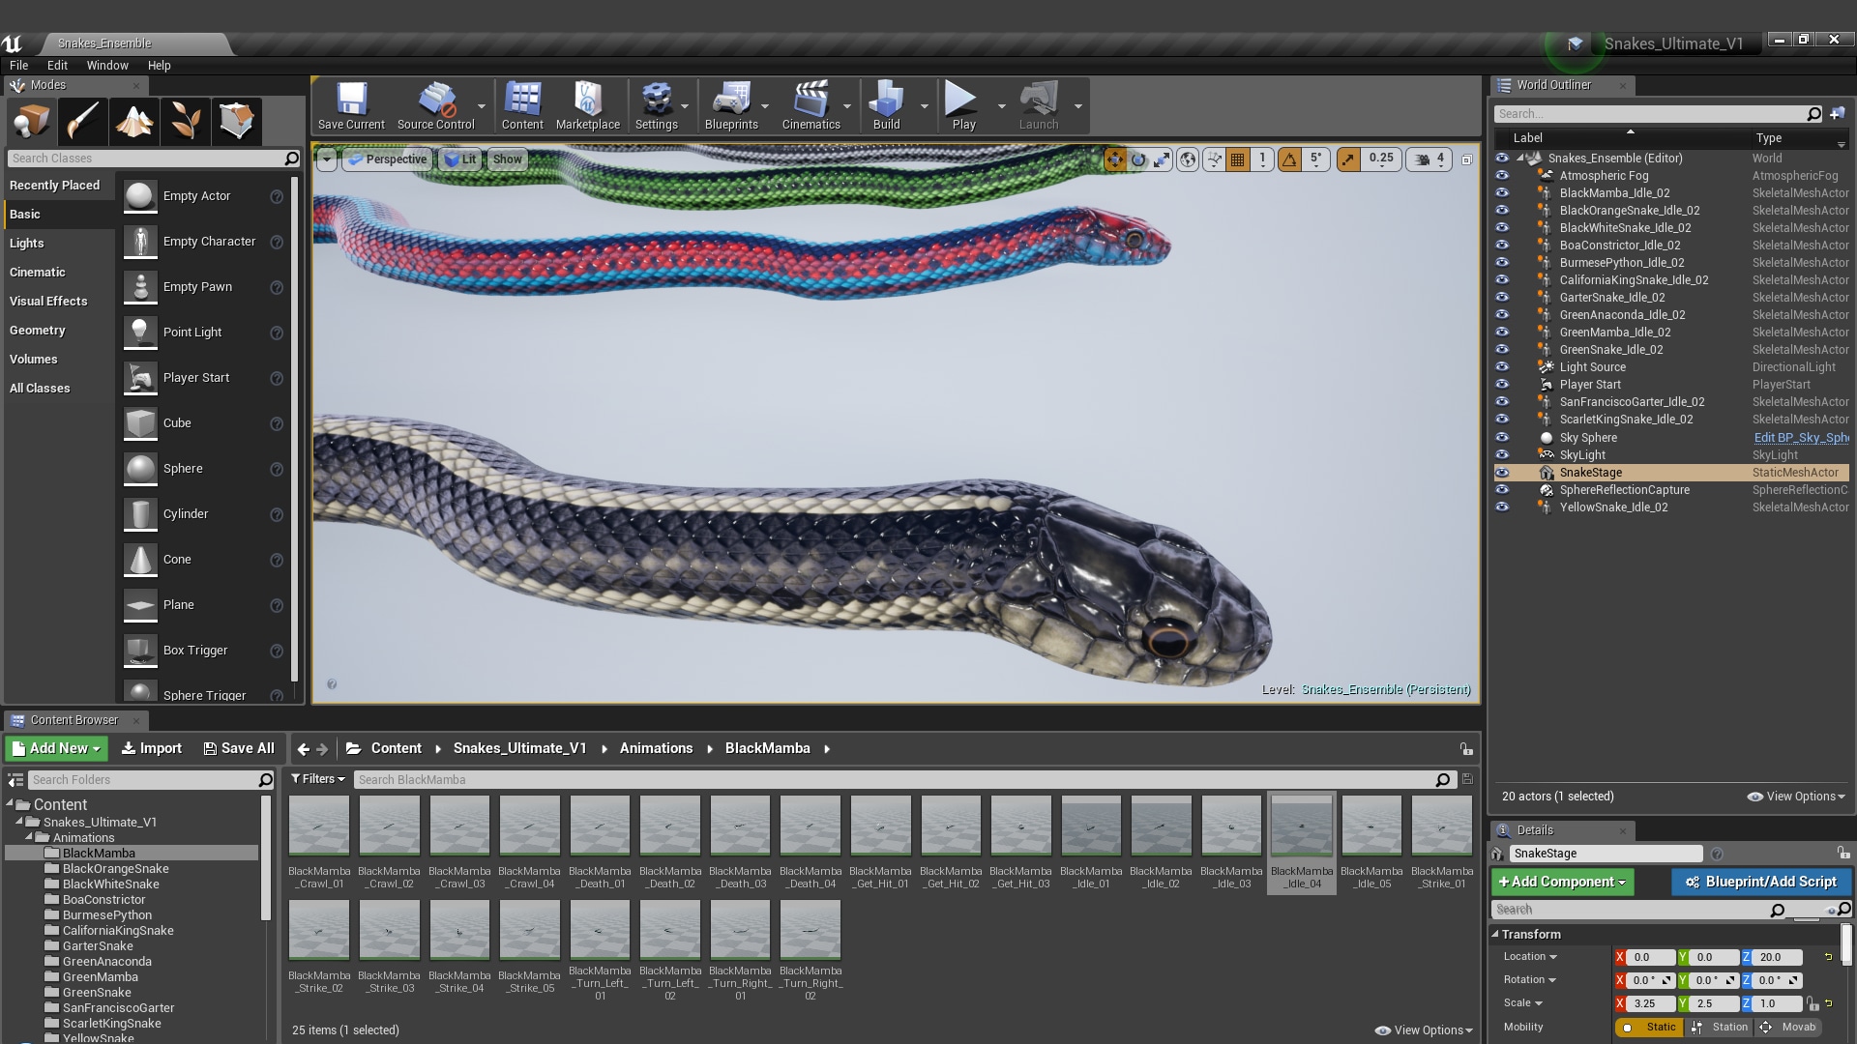
Task: Open the Marketplace
Action: click(x=587, y=104)
